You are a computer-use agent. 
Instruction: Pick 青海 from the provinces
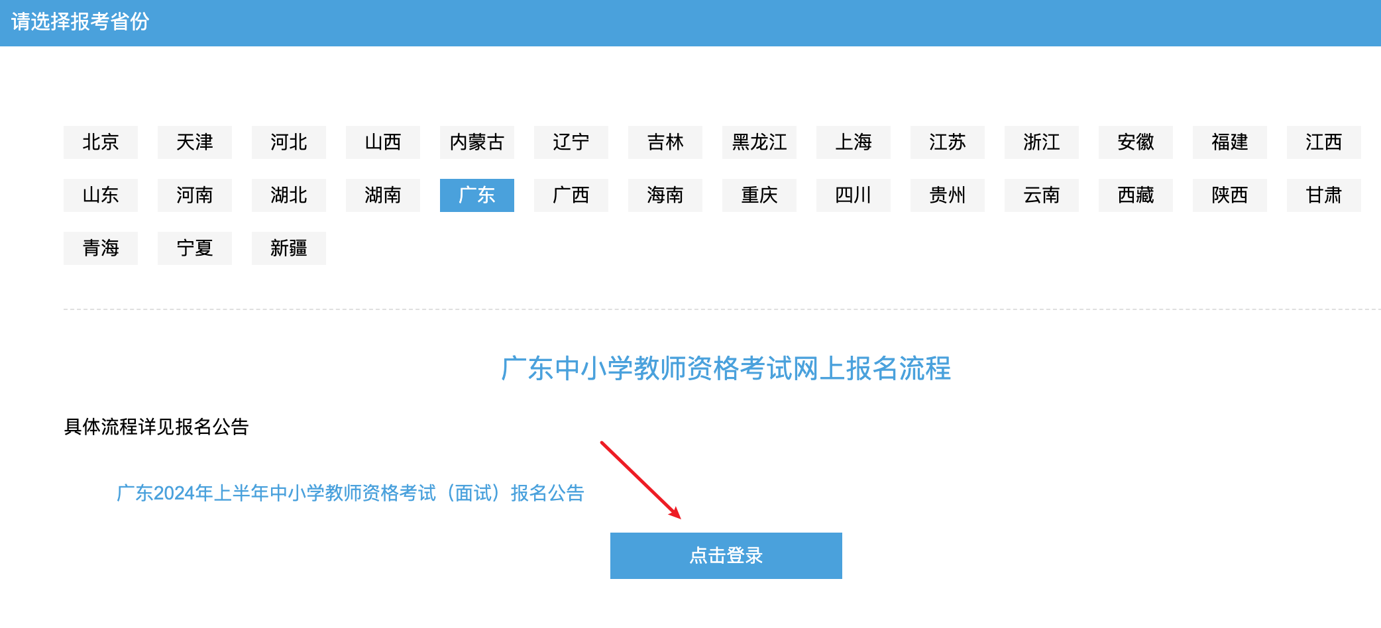(101, 248)
